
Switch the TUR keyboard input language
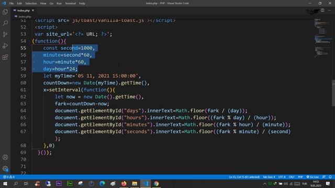(305, 183)
